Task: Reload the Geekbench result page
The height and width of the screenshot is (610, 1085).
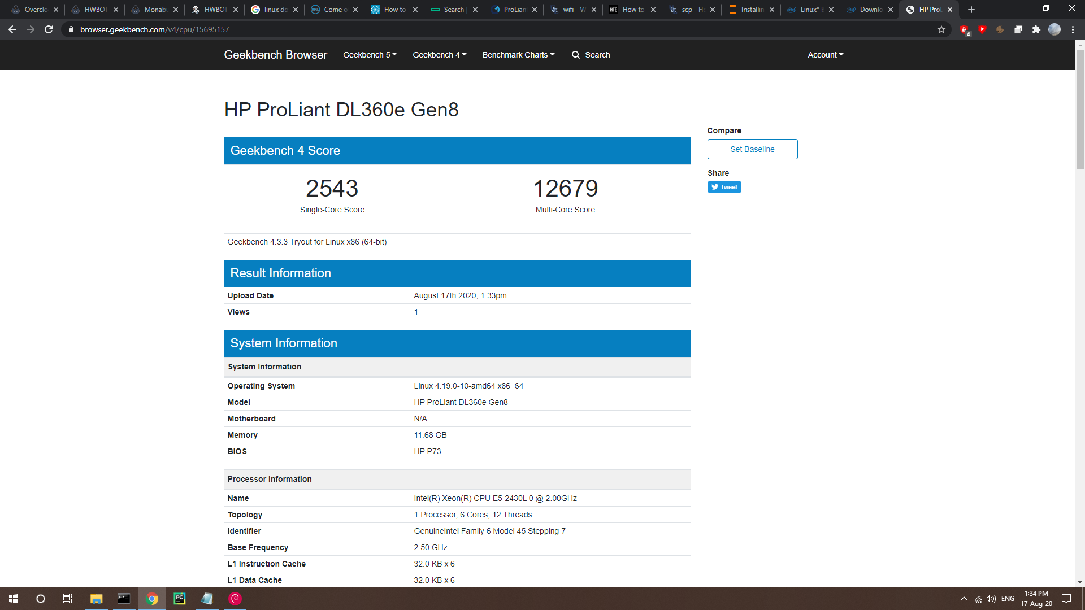Action: (49, 29)
